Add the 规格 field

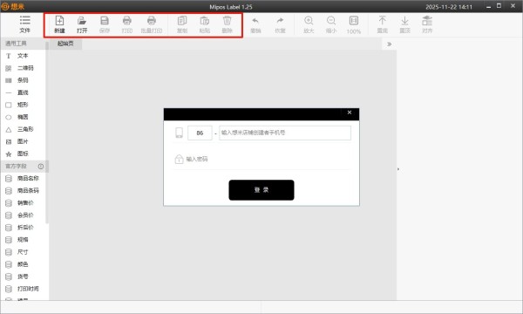pos(24,240)
